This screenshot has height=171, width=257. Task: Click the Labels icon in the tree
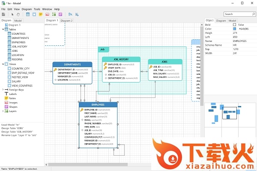pos(6,94)
